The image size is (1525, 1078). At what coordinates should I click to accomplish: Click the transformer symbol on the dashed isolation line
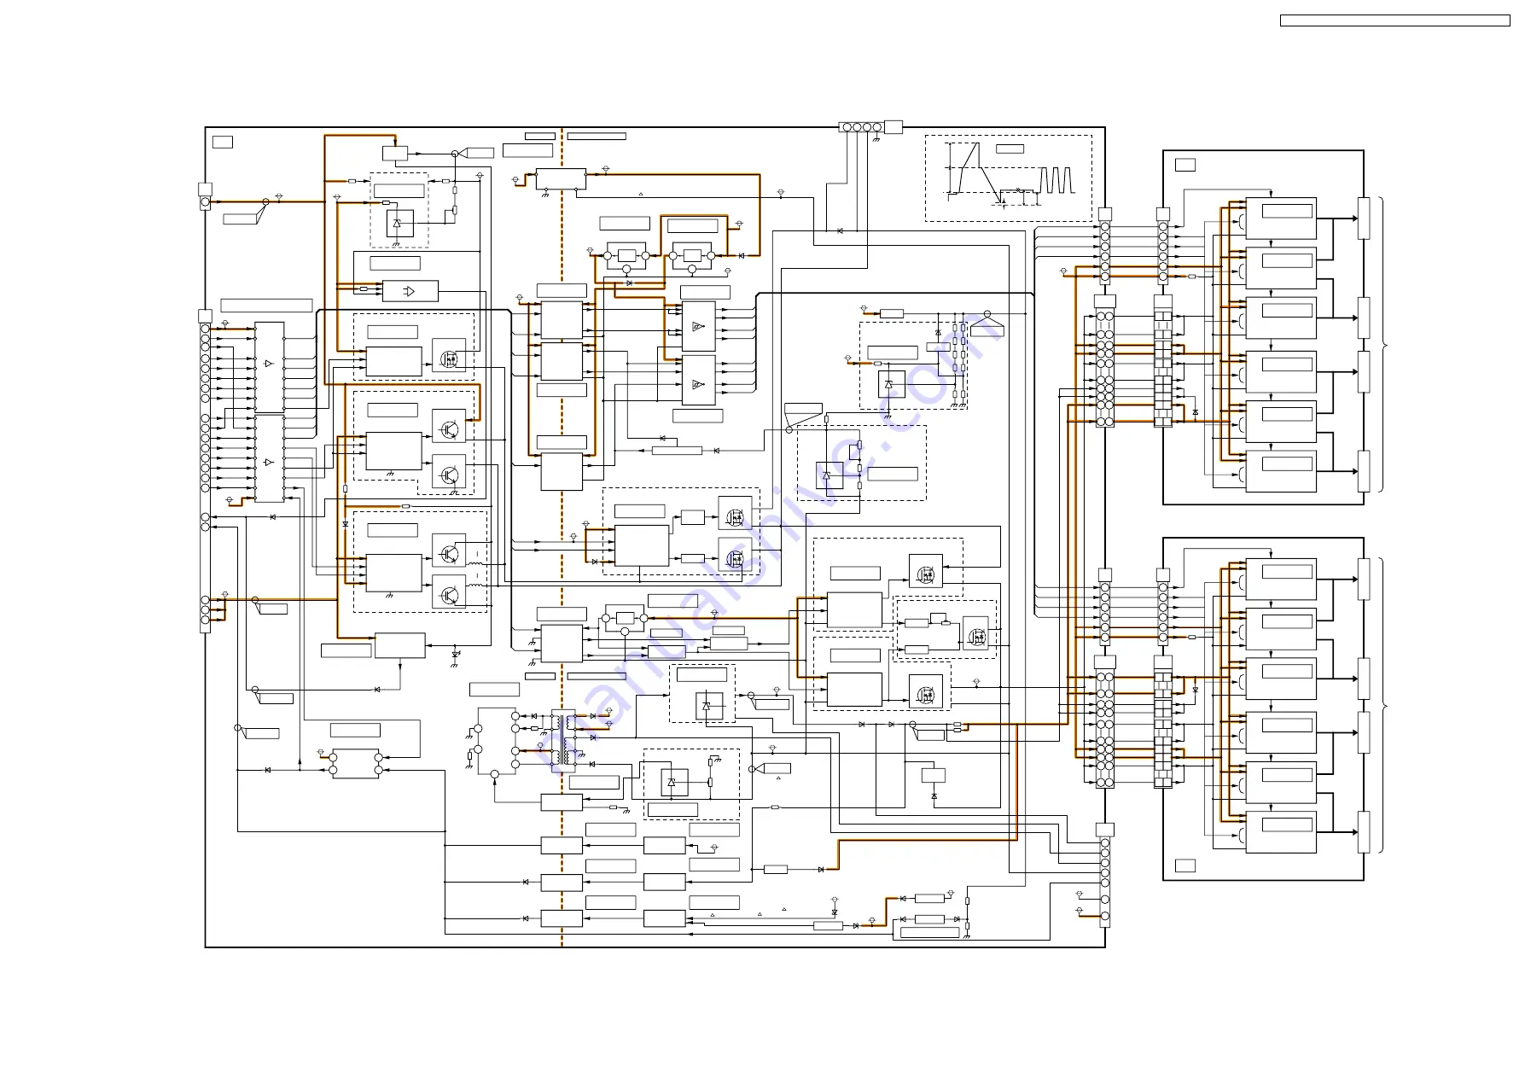pyautogui.click(x=562, y=741)
